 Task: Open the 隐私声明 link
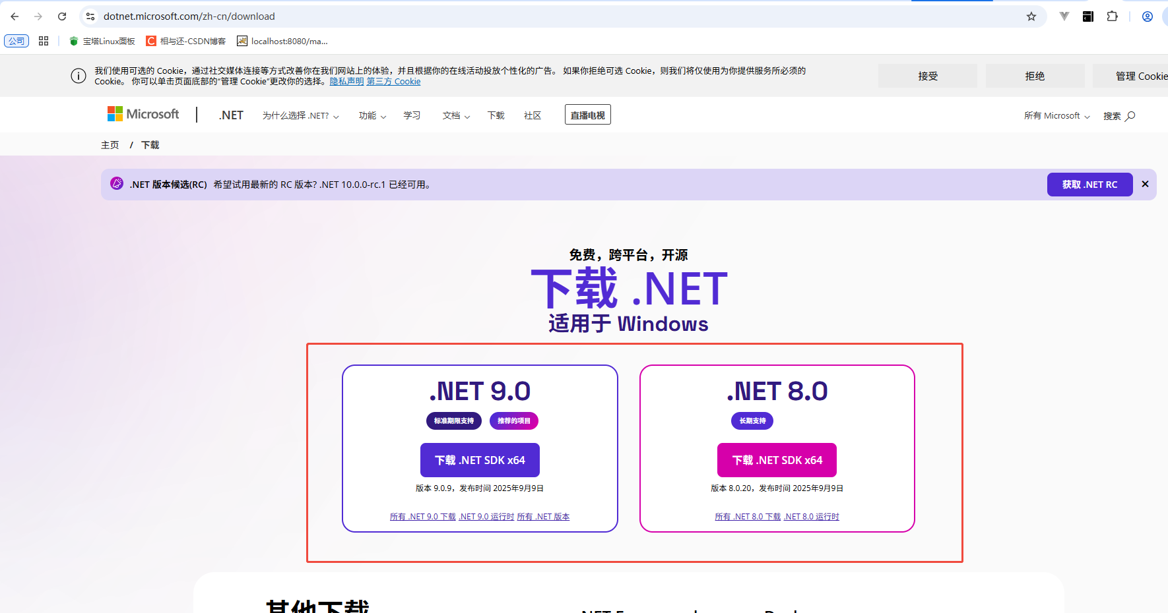346,82
